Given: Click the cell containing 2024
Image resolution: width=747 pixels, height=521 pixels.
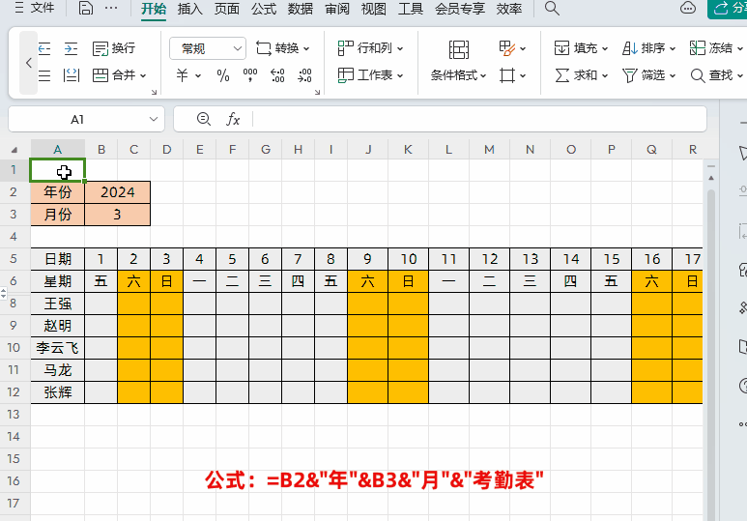Looking at the screenshot, I should tap(118, 192).
